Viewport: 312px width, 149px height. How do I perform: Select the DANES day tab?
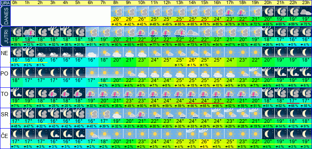(x=5, y=16)
